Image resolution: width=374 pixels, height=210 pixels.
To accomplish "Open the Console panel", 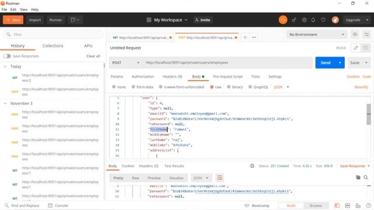I will click(58, 205).
